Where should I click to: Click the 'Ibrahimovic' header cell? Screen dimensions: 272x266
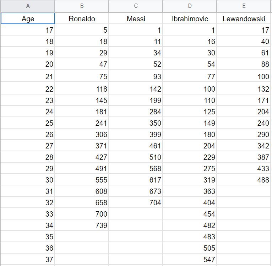click(x=190, y=19)
